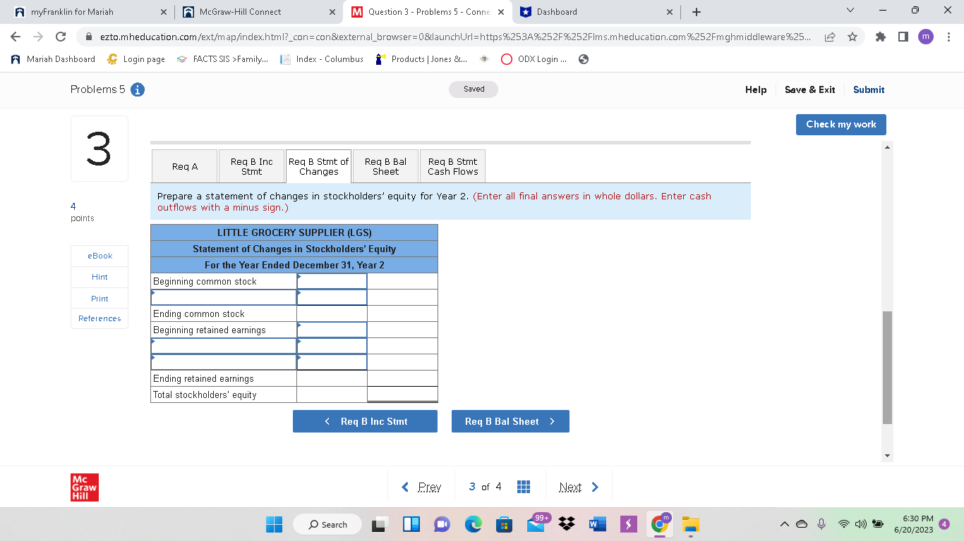Open the Req B Bal Sheet tab
The image size is (964, 541).
(x=385, y=166)
